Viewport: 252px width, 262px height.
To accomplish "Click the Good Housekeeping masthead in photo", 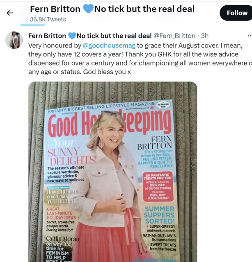I will click(x=110, y=123).
